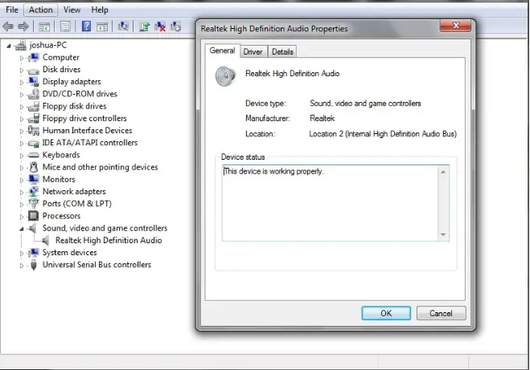Click the Universal Serial Bus controllers icon

[34, 265]
